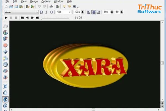This screenshot has height=111, width=166.
Task: Open Extrusion options with the blue cube icon
Action: point(5,39)
